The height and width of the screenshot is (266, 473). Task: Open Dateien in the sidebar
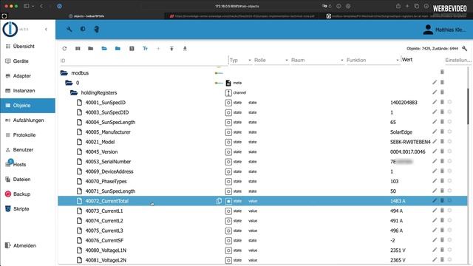click(x=28, y=179)
